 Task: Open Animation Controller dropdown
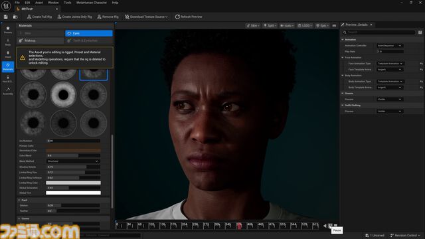390,46
